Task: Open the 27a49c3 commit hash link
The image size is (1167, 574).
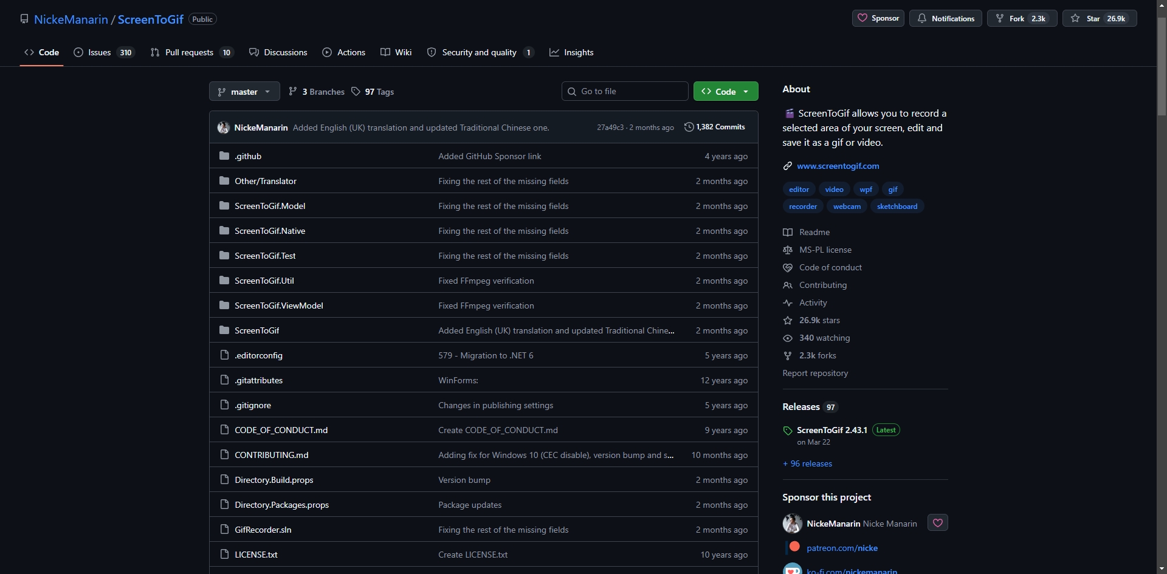Action: coord(610,128)
